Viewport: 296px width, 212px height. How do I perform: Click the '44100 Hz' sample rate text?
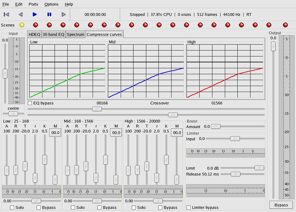coord(232,15)
